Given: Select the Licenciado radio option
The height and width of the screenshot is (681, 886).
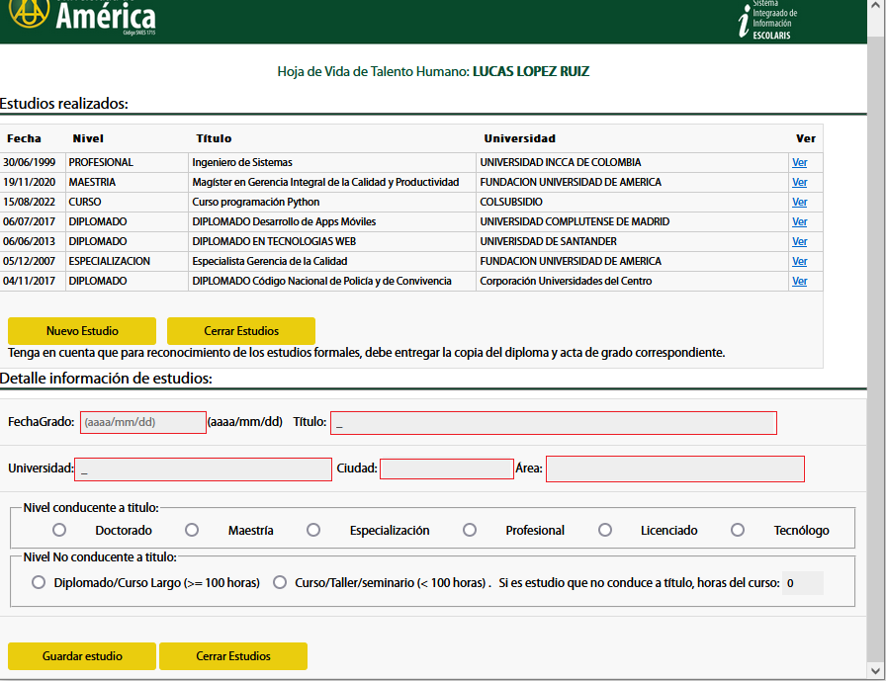Looking at the screenshot, I should (605, 530).
